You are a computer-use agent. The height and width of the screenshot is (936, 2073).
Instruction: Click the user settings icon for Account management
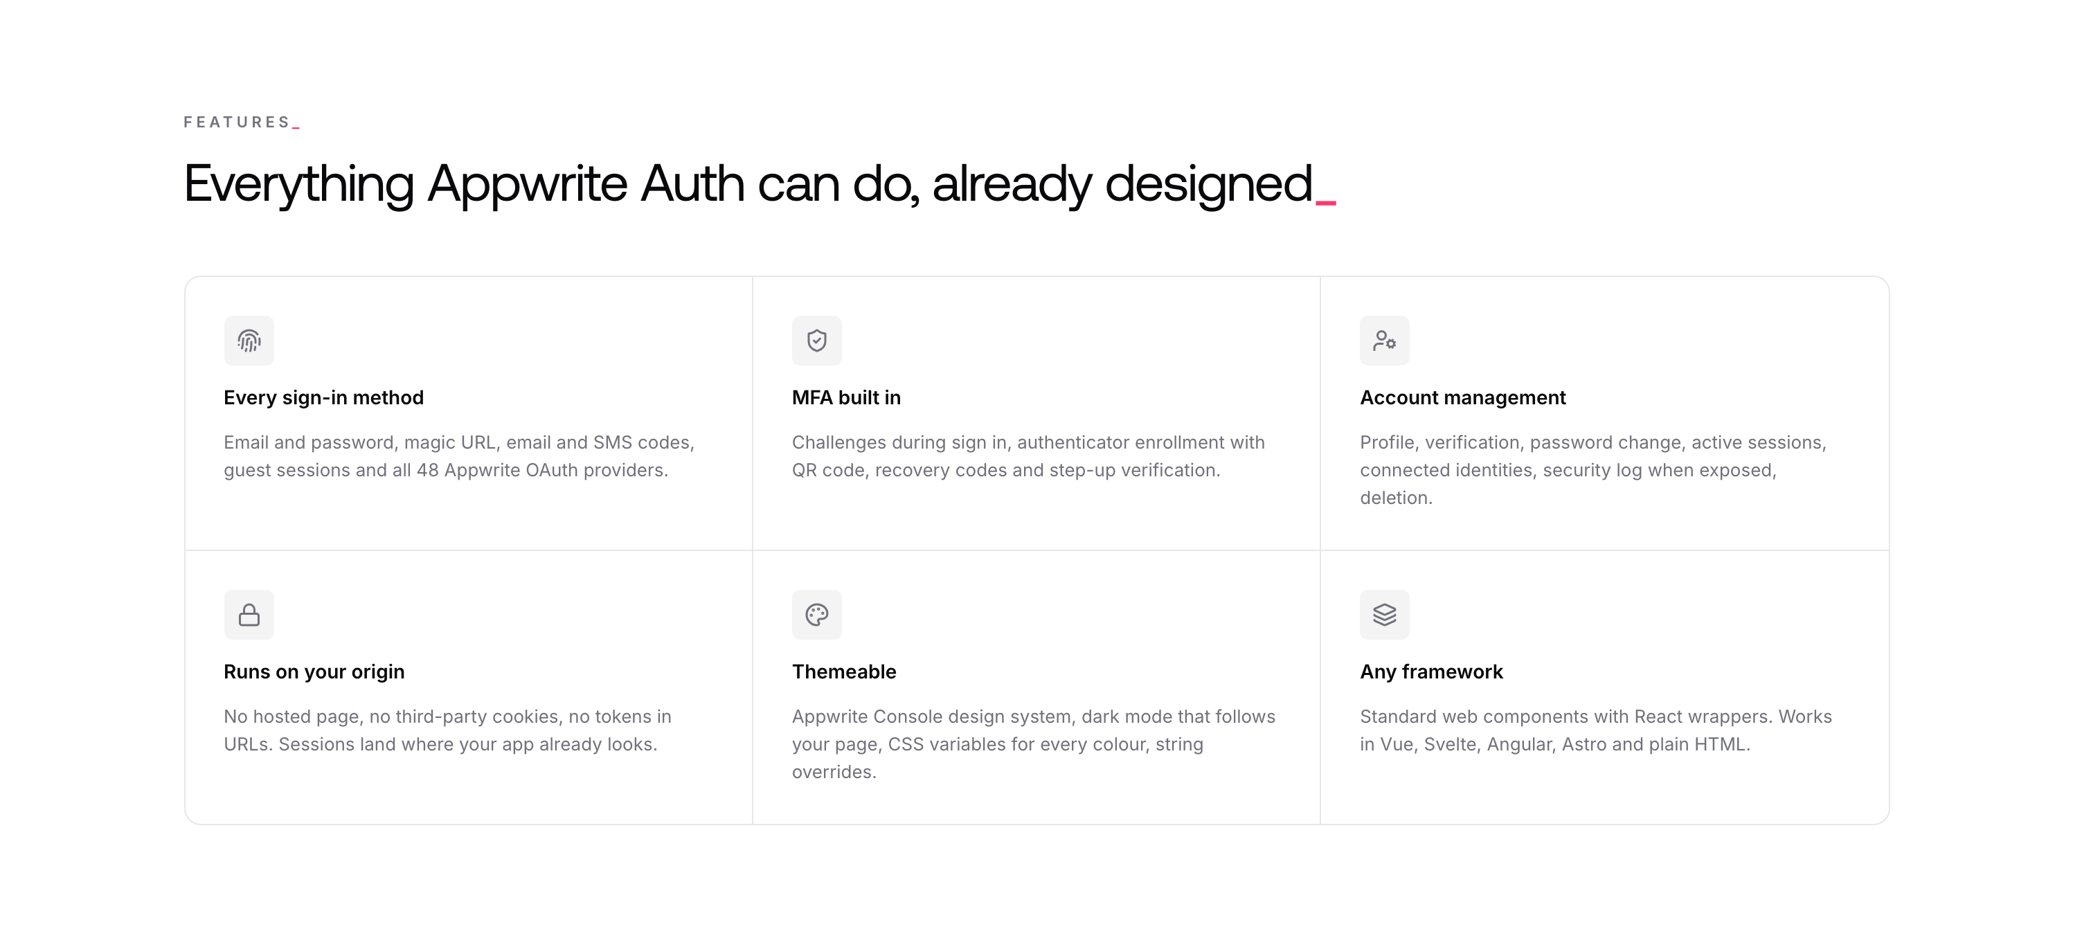[1385, 341]
